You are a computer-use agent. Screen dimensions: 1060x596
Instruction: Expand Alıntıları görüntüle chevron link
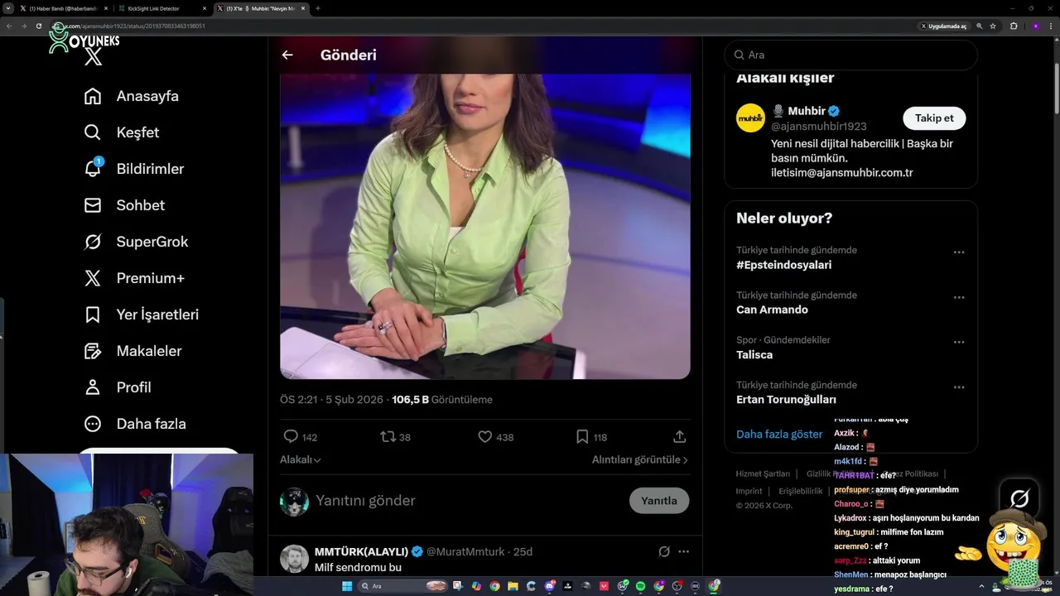point(640,459)
